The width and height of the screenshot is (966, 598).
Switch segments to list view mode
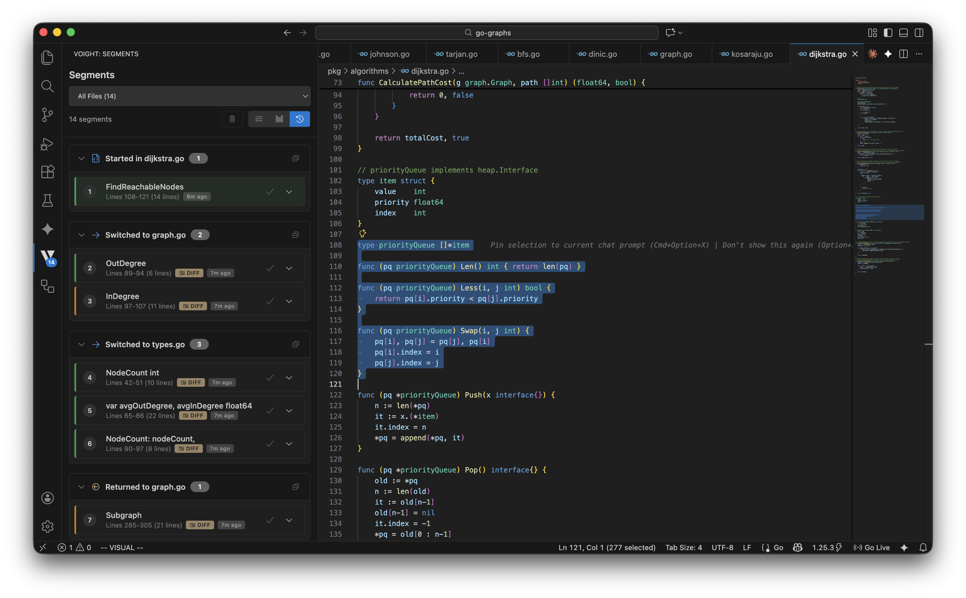tap(259, 119)
